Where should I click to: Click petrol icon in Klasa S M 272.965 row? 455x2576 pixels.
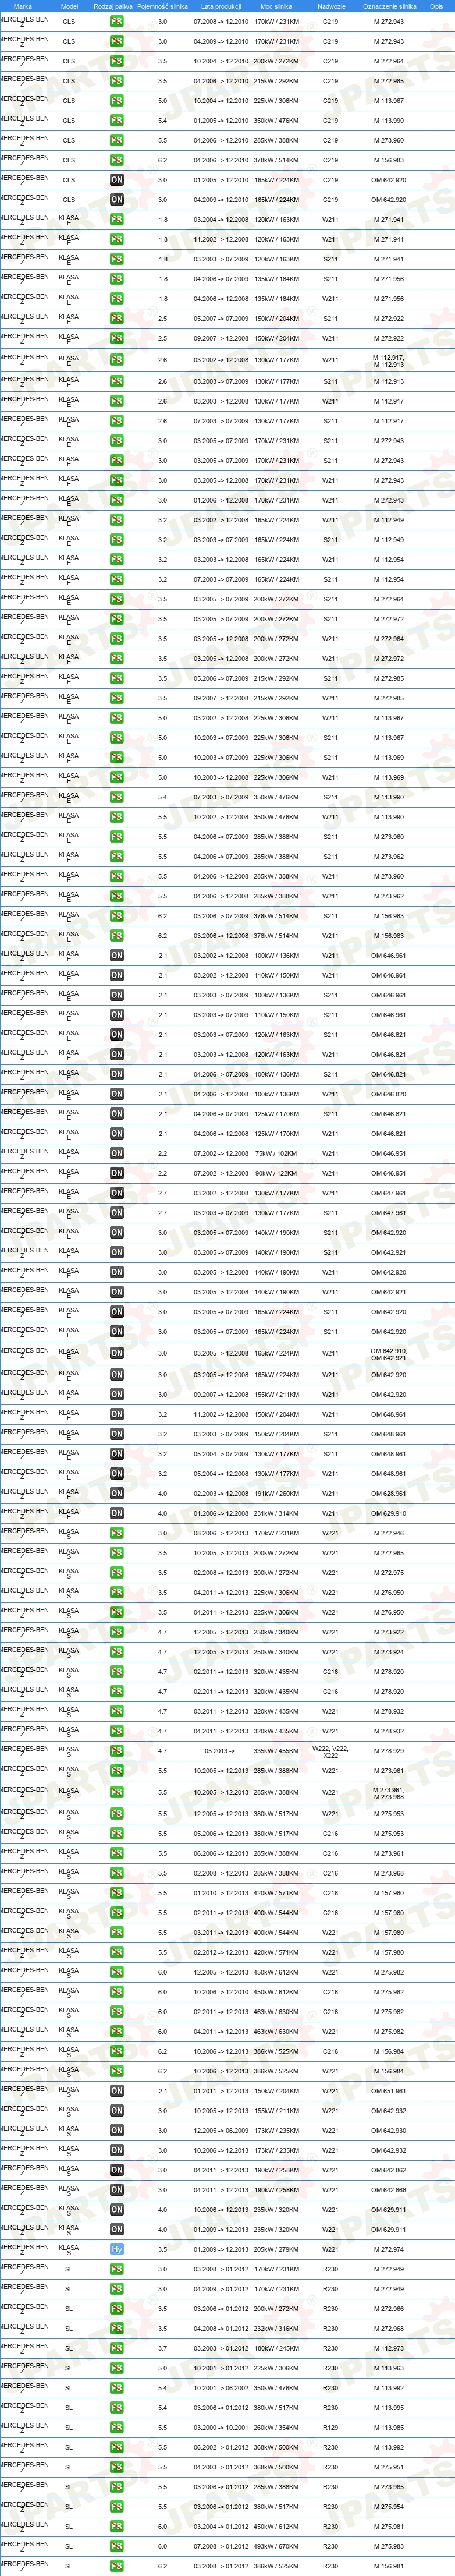coord(117,1553)
